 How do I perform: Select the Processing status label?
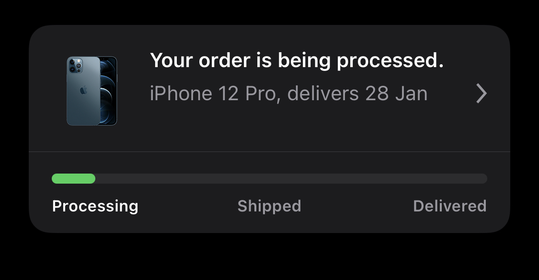tap(95, 206)
